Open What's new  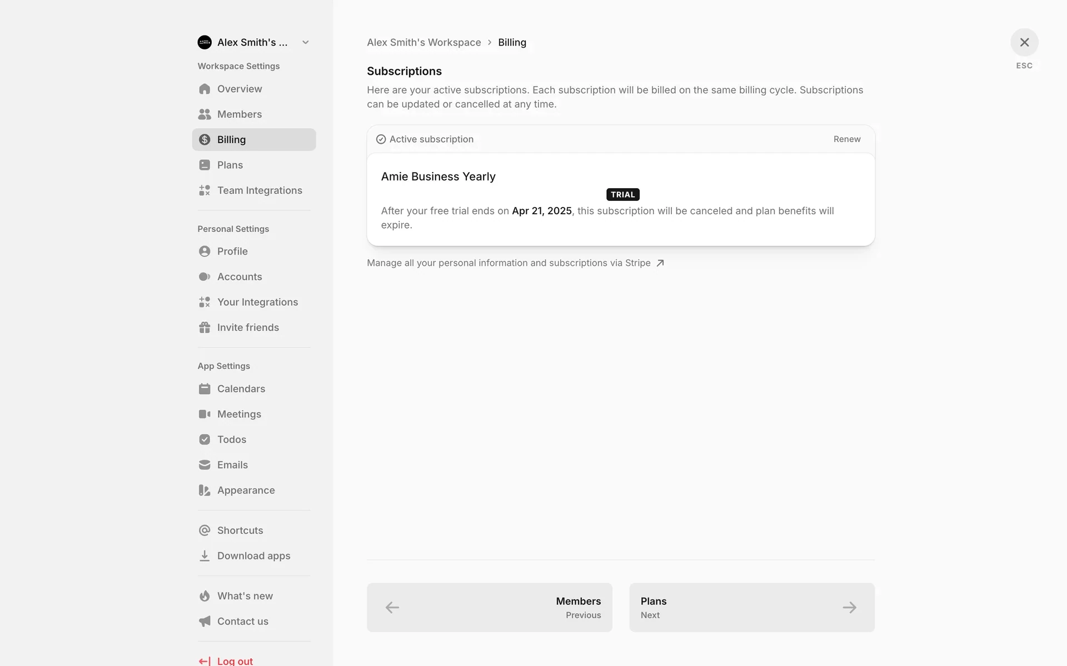[x=254, y=596]
